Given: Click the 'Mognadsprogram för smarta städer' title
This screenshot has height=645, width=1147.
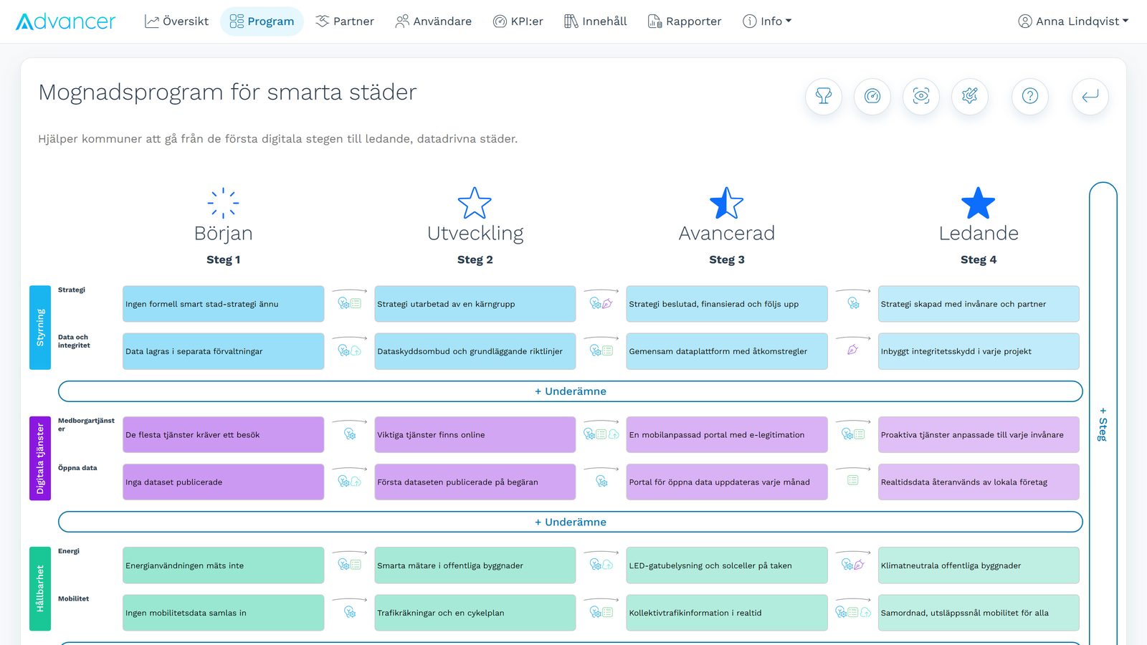Looking at the screenshot, I should (227, 92).
